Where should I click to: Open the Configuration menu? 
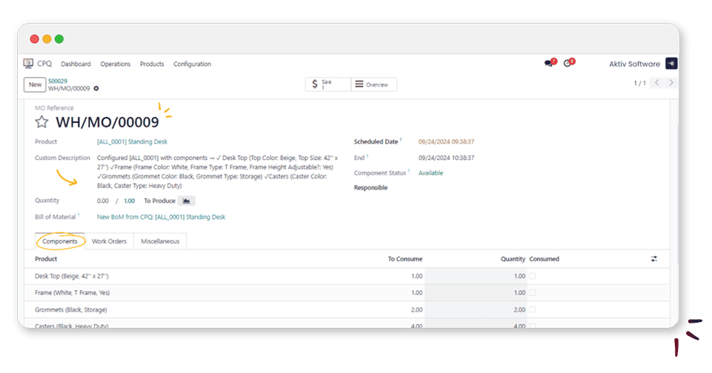click(192, 64)
